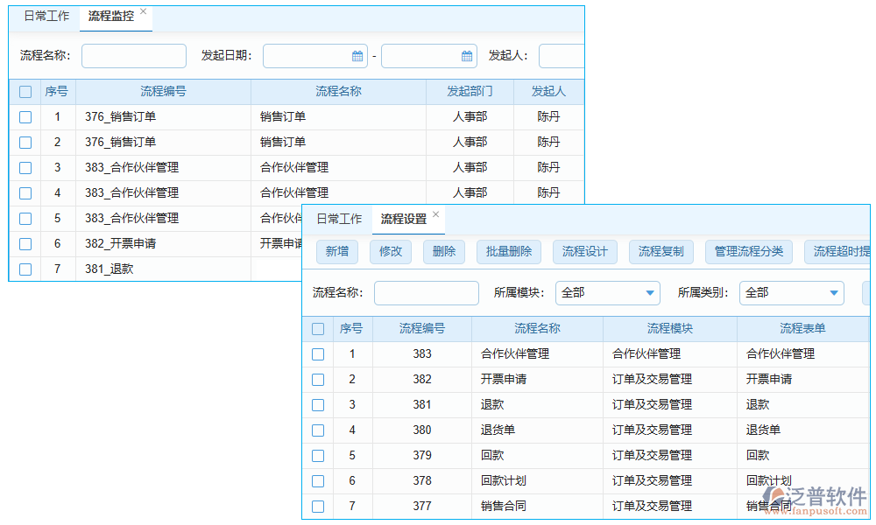Screen dimensions: 876x525
Task: Click the 修改 button
Action: 388,251
